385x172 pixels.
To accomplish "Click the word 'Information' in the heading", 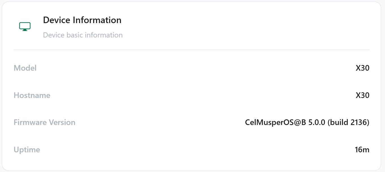I will [x=97, y=20].
